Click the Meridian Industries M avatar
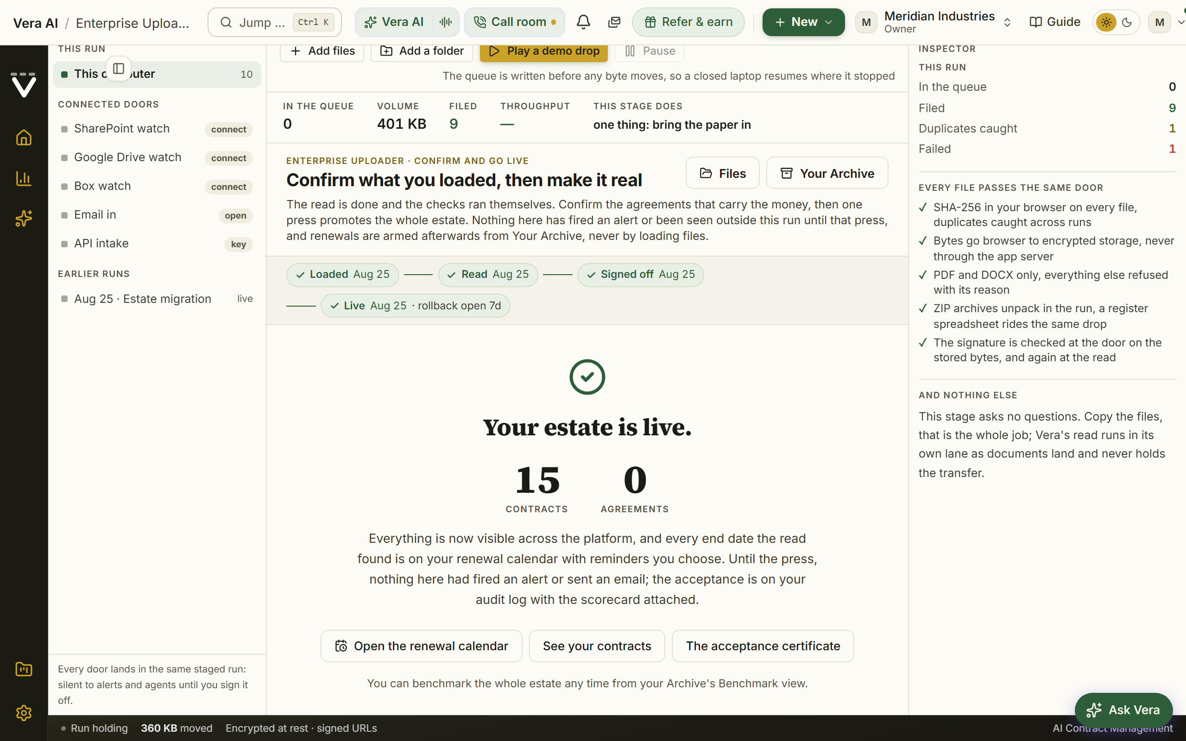 pyautogui.click(x=866, y=22)
